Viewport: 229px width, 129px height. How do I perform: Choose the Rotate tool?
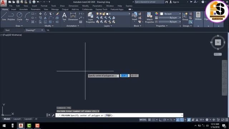45,14
